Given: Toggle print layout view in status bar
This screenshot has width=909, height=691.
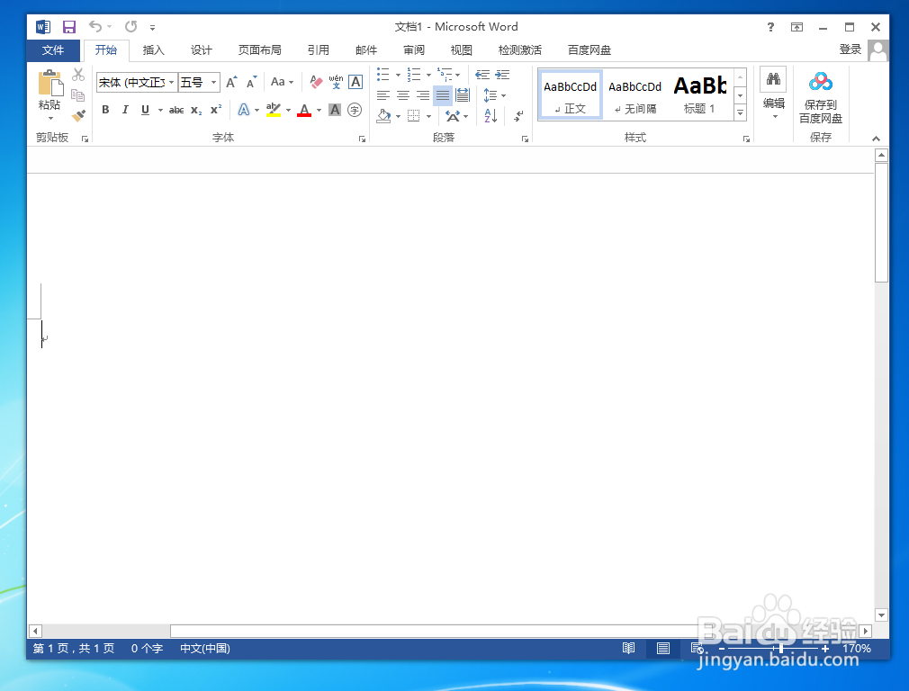Looking at the screenshot, I should pyautogui.click(x=663, y=648).
